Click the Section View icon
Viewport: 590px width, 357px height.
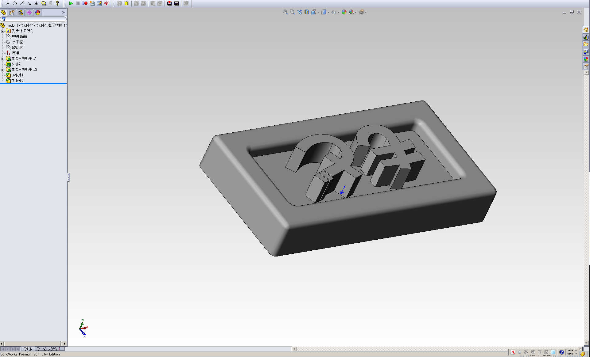point(307,12)
